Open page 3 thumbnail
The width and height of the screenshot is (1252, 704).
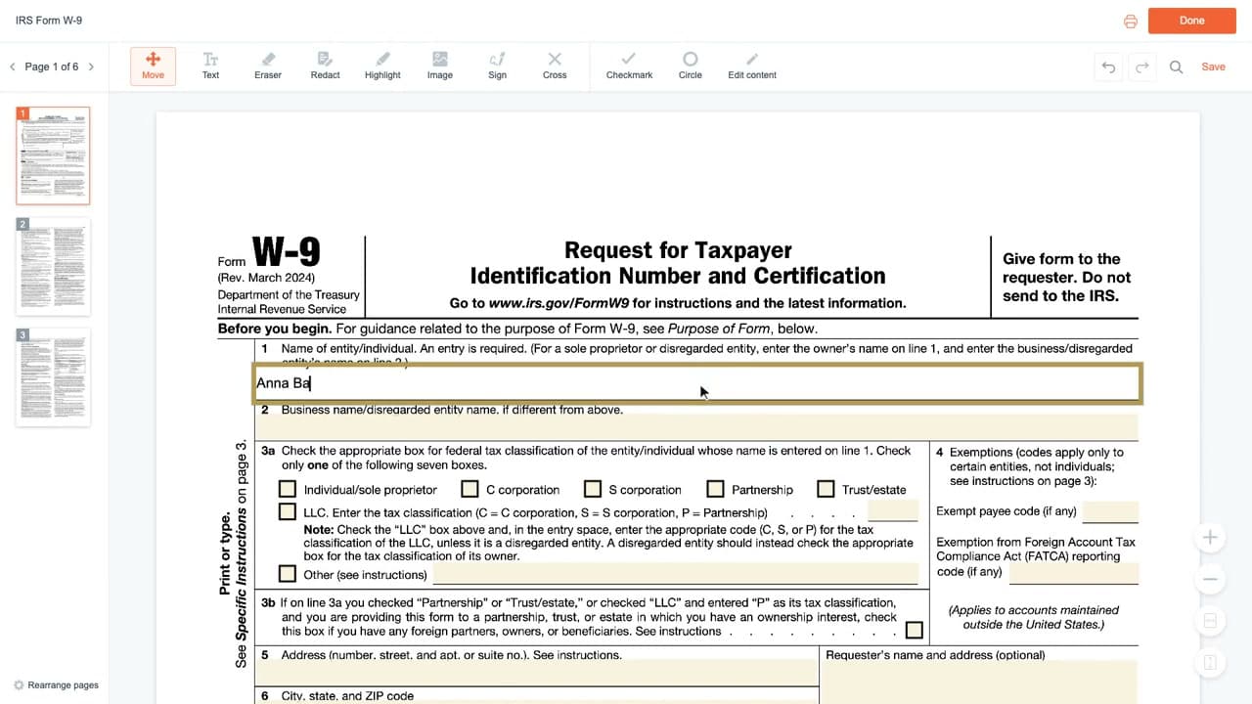coord(53,376)
